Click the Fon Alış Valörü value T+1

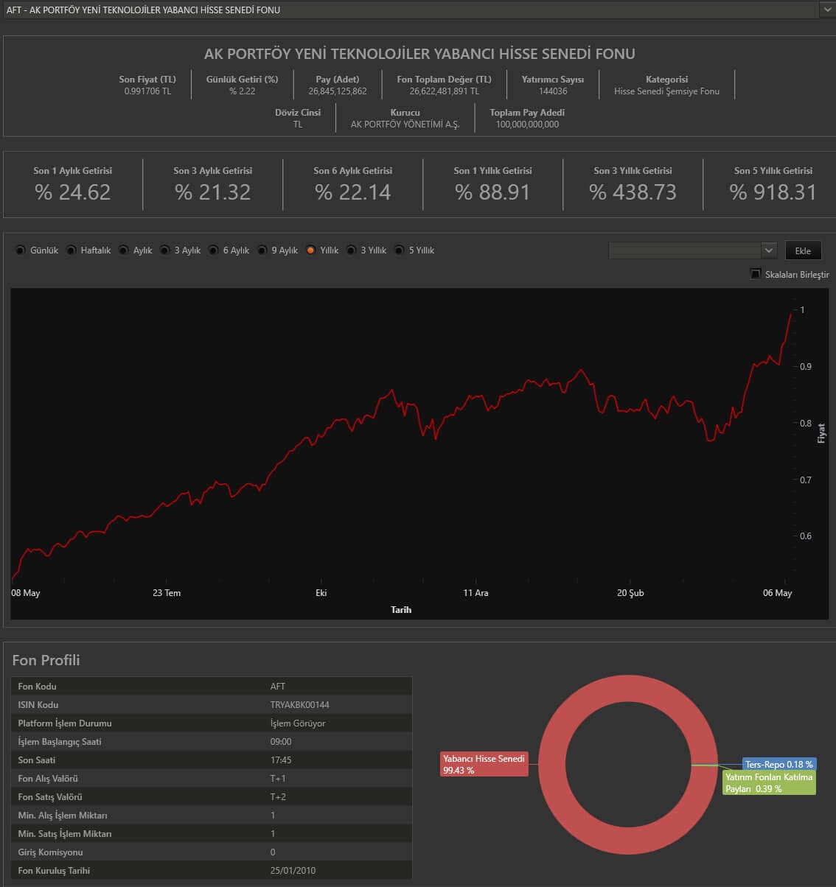point(278,779)
